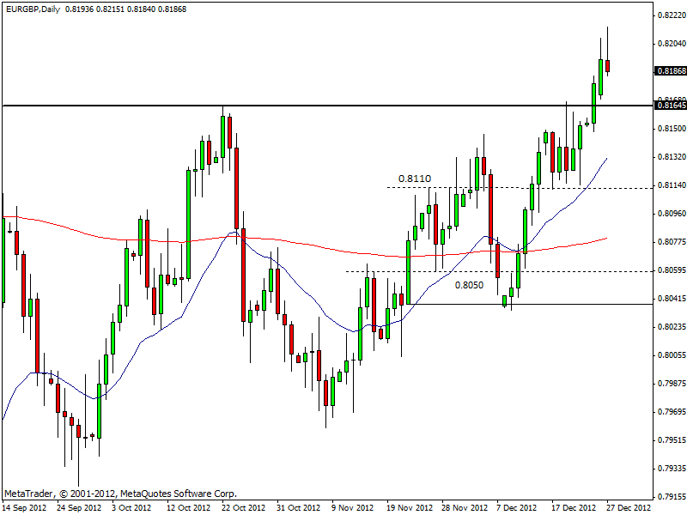The height and width of the screenshot is (515, 687).
Task: Click the 27 Dec 2012 date label
Action: coord(629,507)
